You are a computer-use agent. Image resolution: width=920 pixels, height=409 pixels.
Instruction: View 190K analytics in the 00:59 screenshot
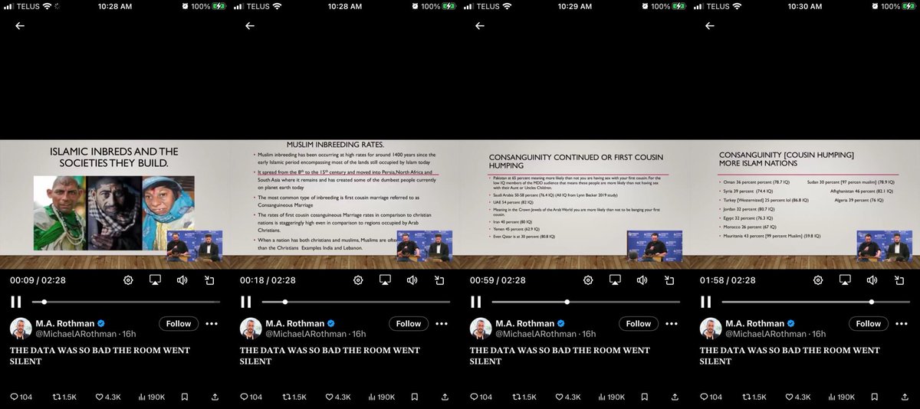coord(612,397)
